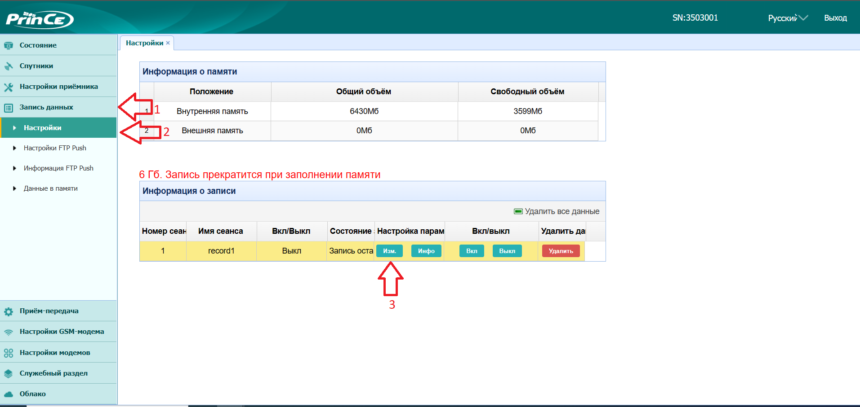Click the 6430Мб total volume cell

[x=364, y=111]
